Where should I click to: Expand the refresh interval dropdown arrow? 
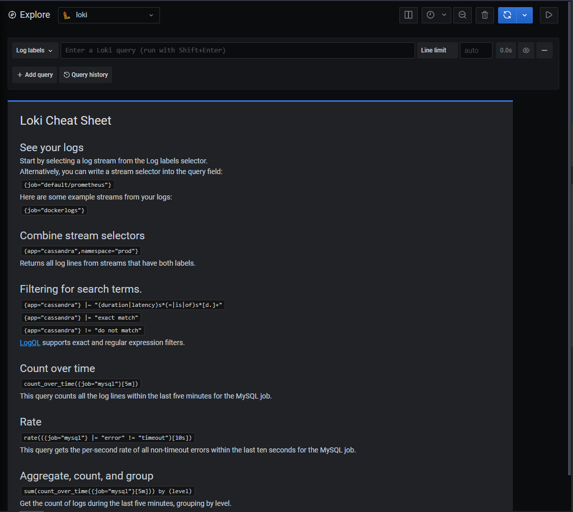[x=525, y=15]
